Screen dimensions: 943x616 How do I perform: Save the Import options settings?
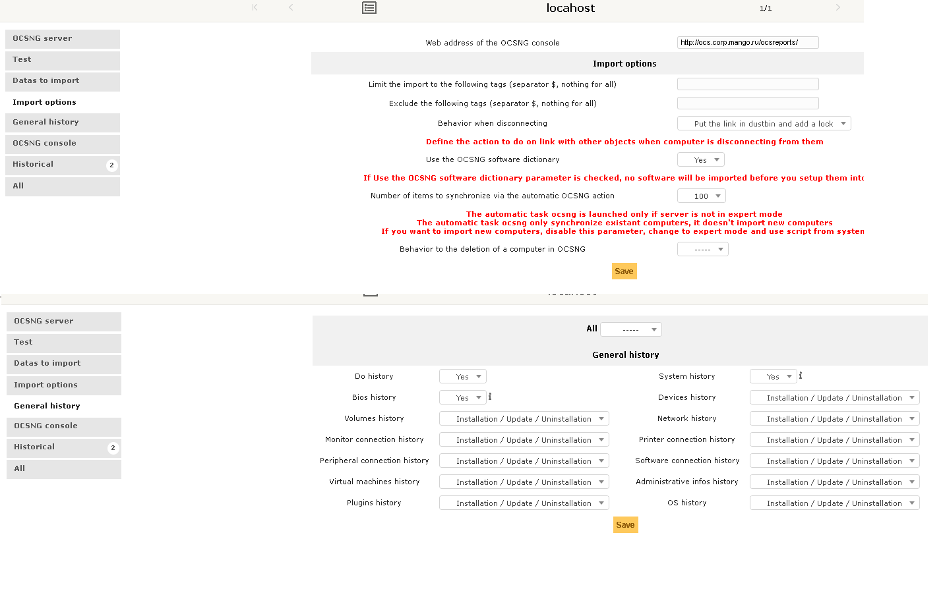click(624, 271)
